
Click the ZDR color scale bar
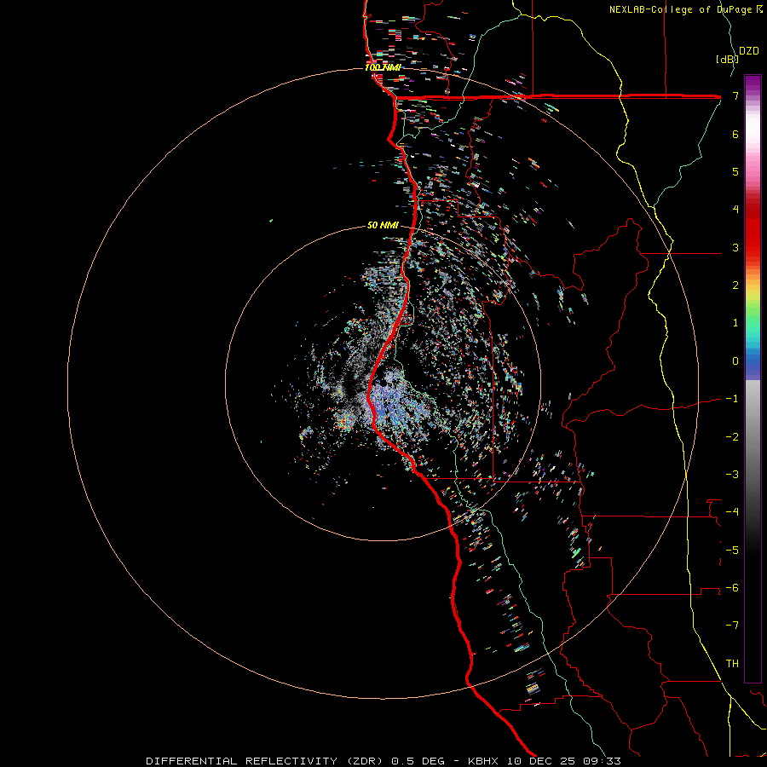753,378
